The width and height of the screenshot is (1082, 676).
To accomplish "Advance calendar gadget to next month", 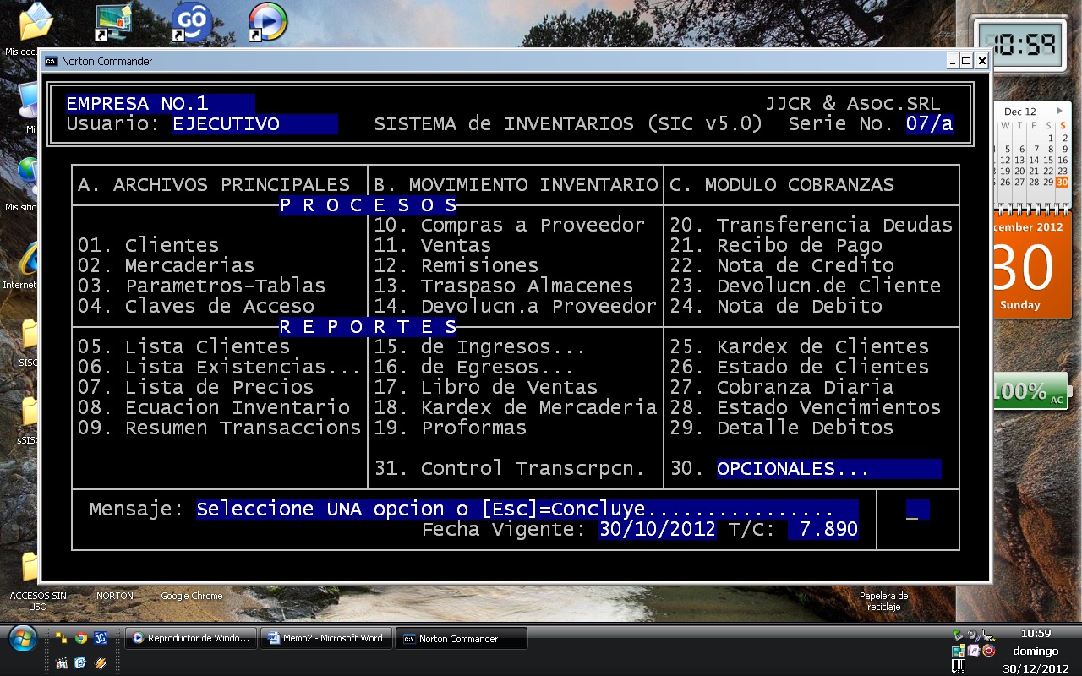I will click(1060, 111).
